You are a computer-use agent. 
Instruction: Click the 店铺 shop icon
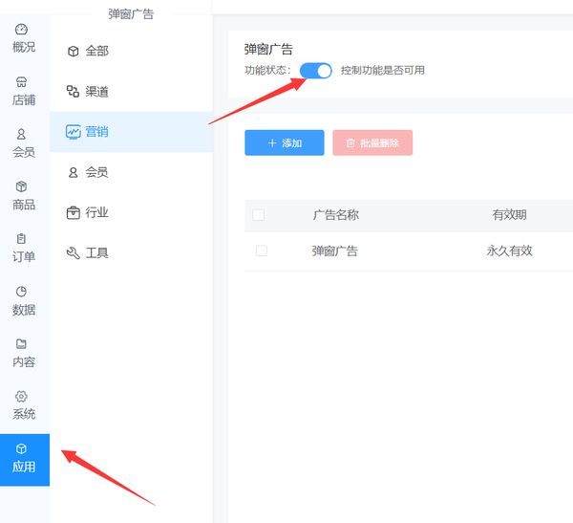(x=22, y=82)
